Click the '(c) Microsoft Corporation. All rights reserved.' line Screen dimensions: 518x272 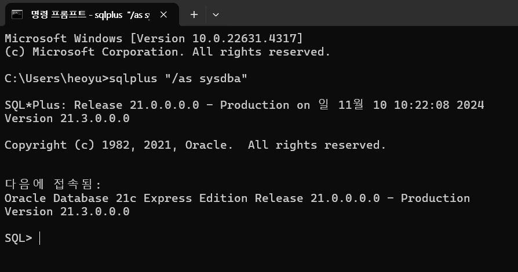click(167, 52)
